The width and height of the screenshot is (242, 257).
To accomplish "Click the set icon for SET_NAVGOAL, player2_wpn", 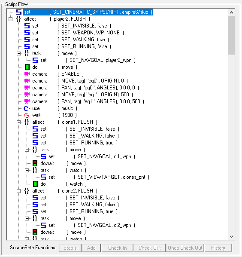I will click(x=35, y=60).
